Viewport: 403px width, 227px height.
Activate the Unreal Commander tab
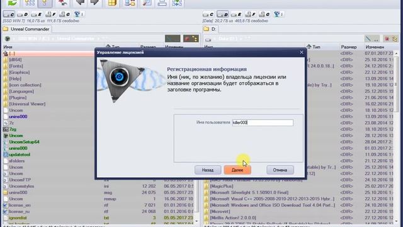click(27, 29)
